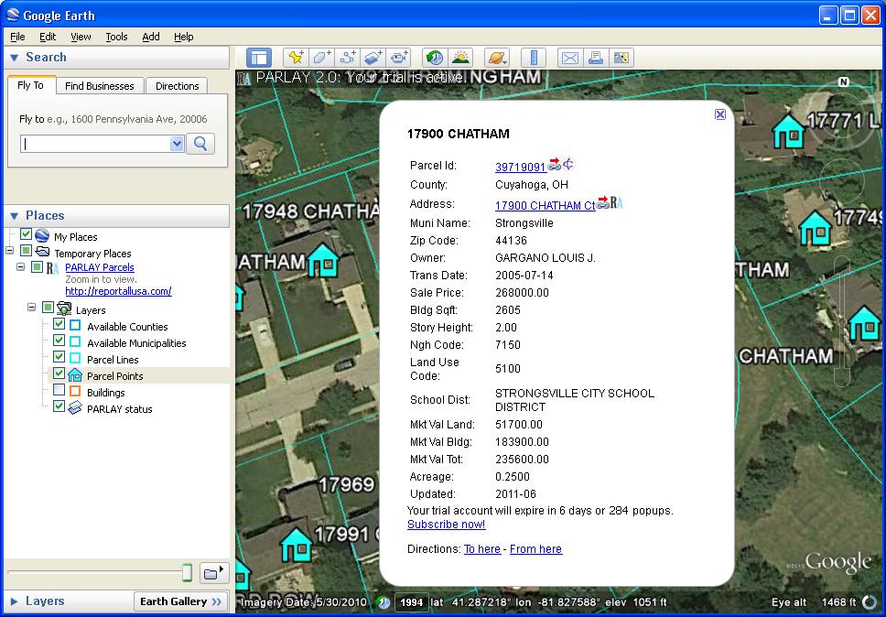The image size is (886, 617).
Task: Click link icon beside Parcel Id number
Action: tap(555, 165)
